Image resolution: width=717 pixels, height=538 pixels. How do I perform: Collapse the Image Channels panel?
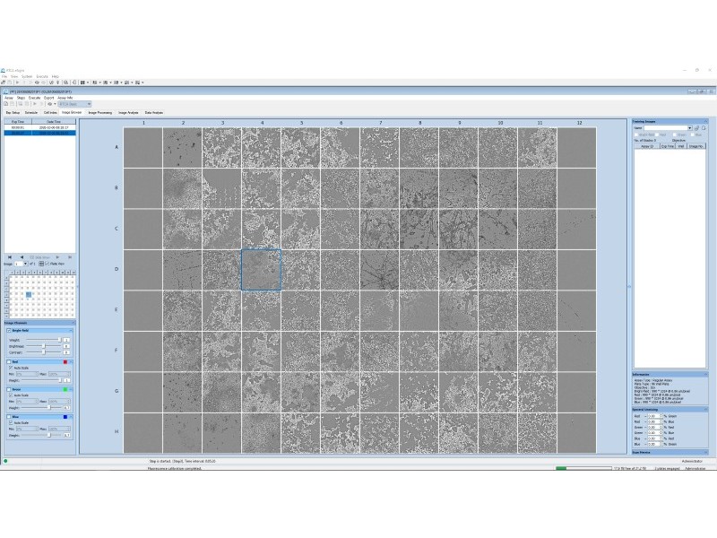click(x=73, y=323)
